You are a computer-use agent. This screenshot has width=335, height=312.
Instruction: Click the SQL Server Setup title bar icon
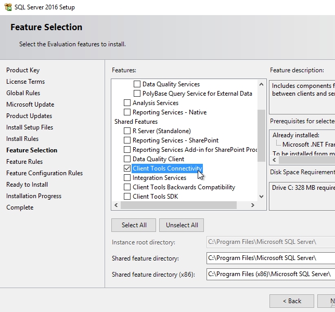(x=8, y=7)
